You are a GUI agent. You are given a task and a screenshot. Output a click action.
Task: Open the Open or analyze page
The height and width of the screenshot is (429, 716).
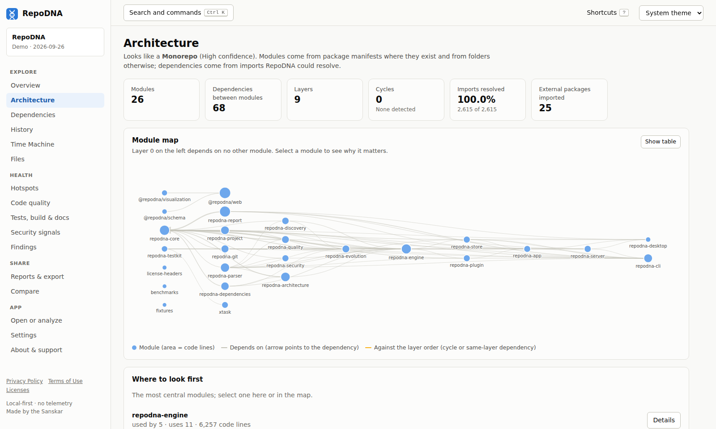[x=55, y=320]
